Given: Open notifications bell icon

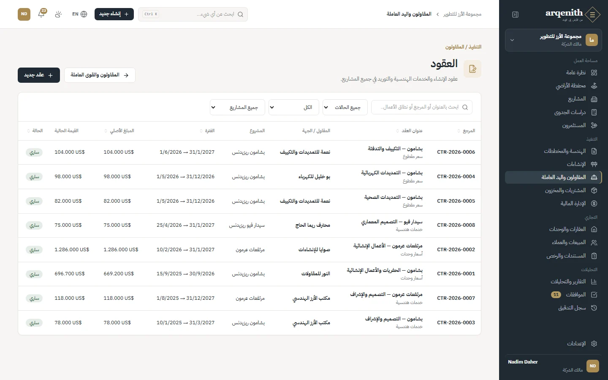Looking at the screenshot, I should click(x=41, y=14).
